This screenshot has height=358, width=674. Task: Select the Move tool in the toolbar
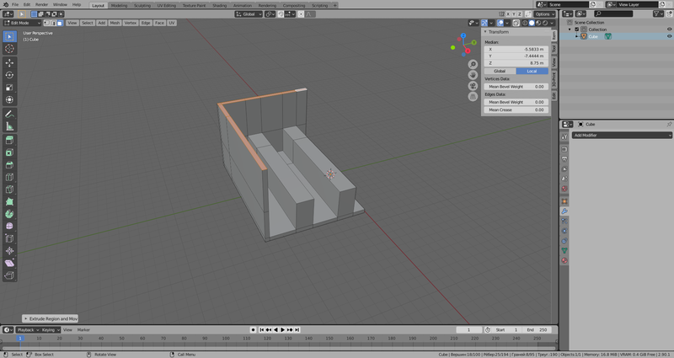[9, 62]
